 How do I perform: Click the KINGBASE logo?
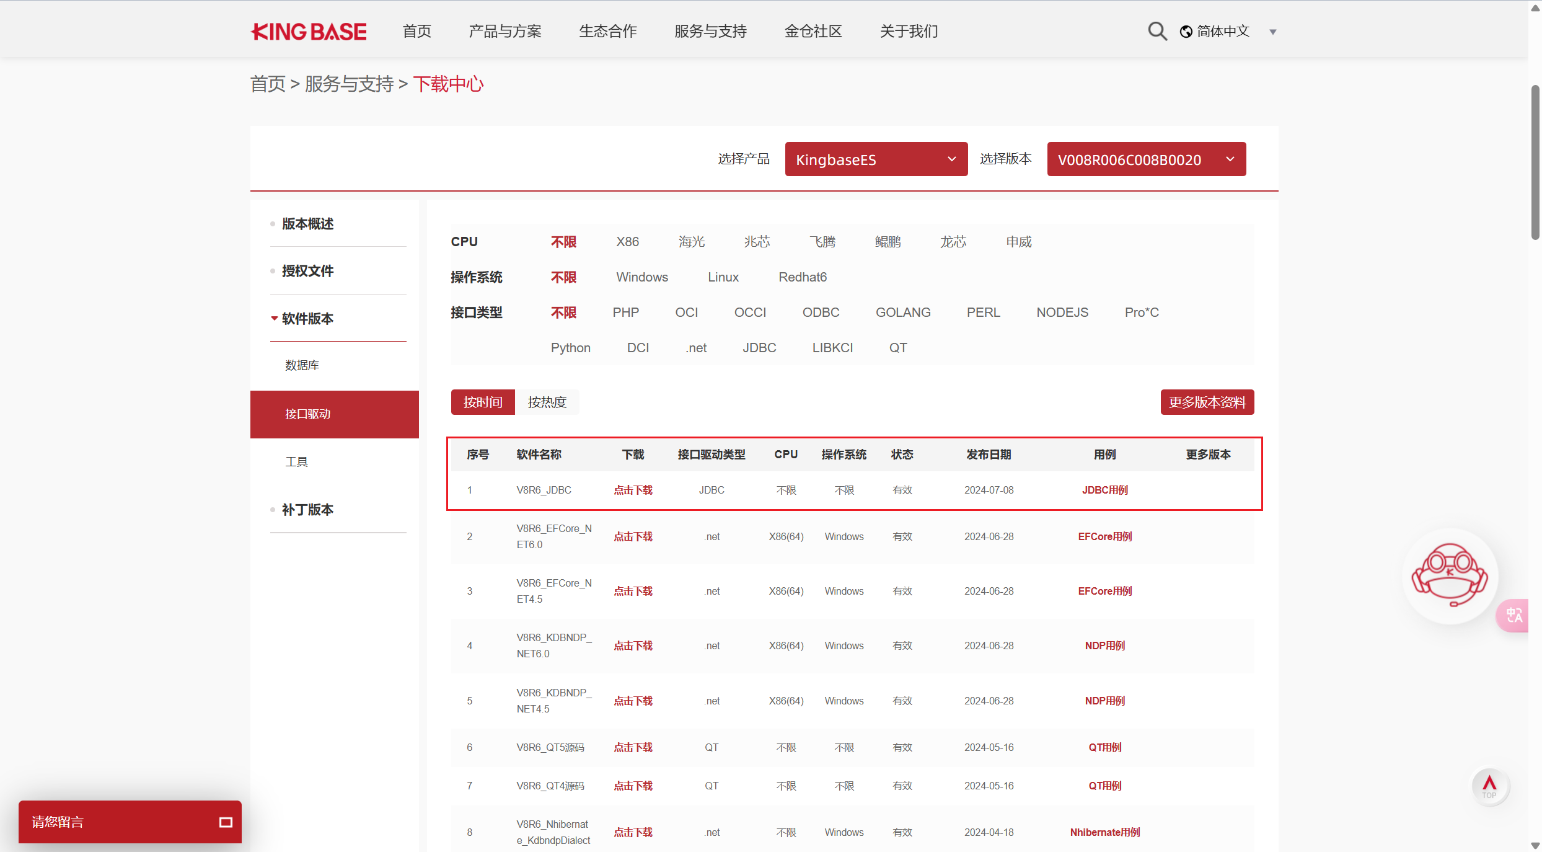(x=309, y=32)
